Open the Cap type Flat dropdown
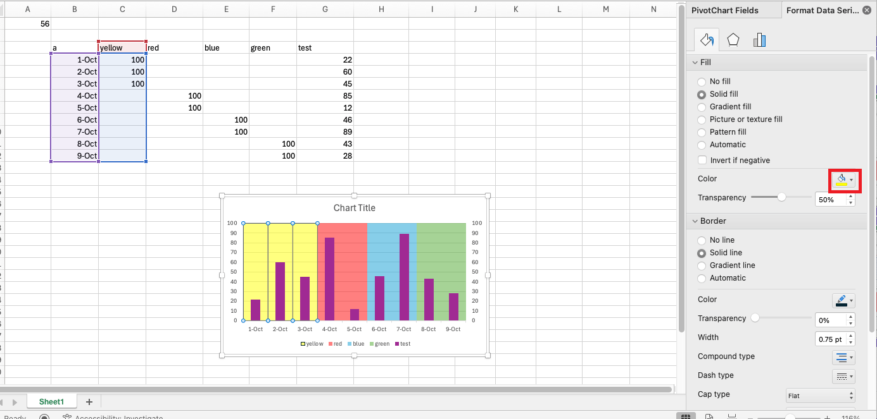This screenshot has height=419, width=877. point(821,396)
